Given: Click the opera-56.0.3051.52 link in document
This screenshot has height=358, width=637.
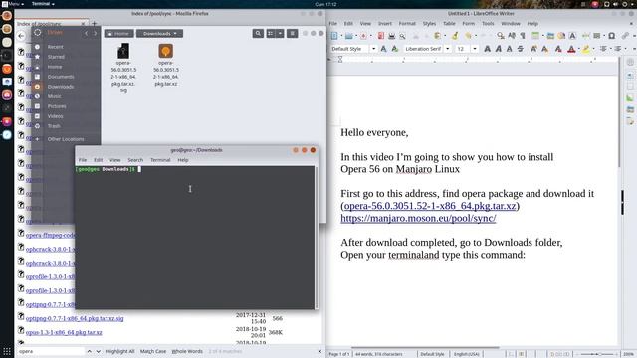Looking at the screenshot, I should pos(430,206).
